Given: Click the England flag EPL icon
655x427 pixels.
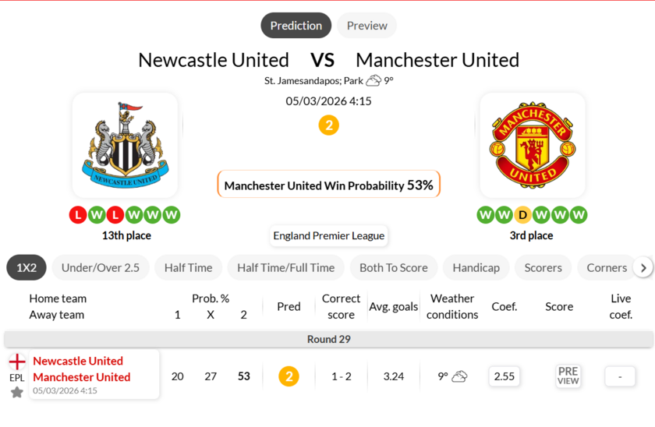Looking at the screenshot, I should pyautogui.click(x=17, y=362).
